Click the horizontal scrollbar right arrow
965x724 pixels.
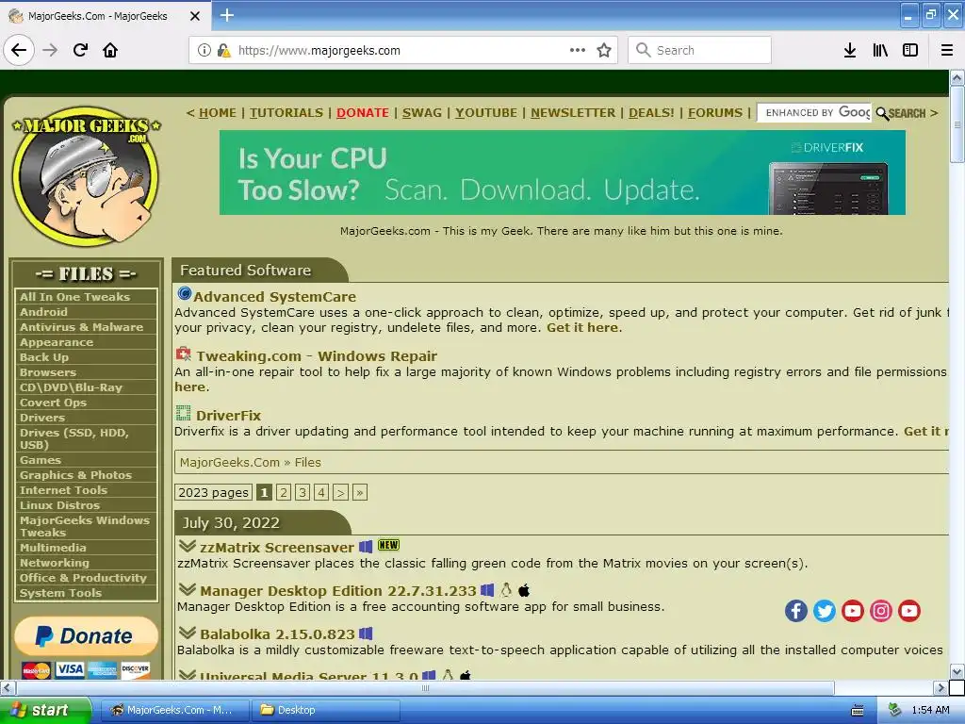pos(940,687)
